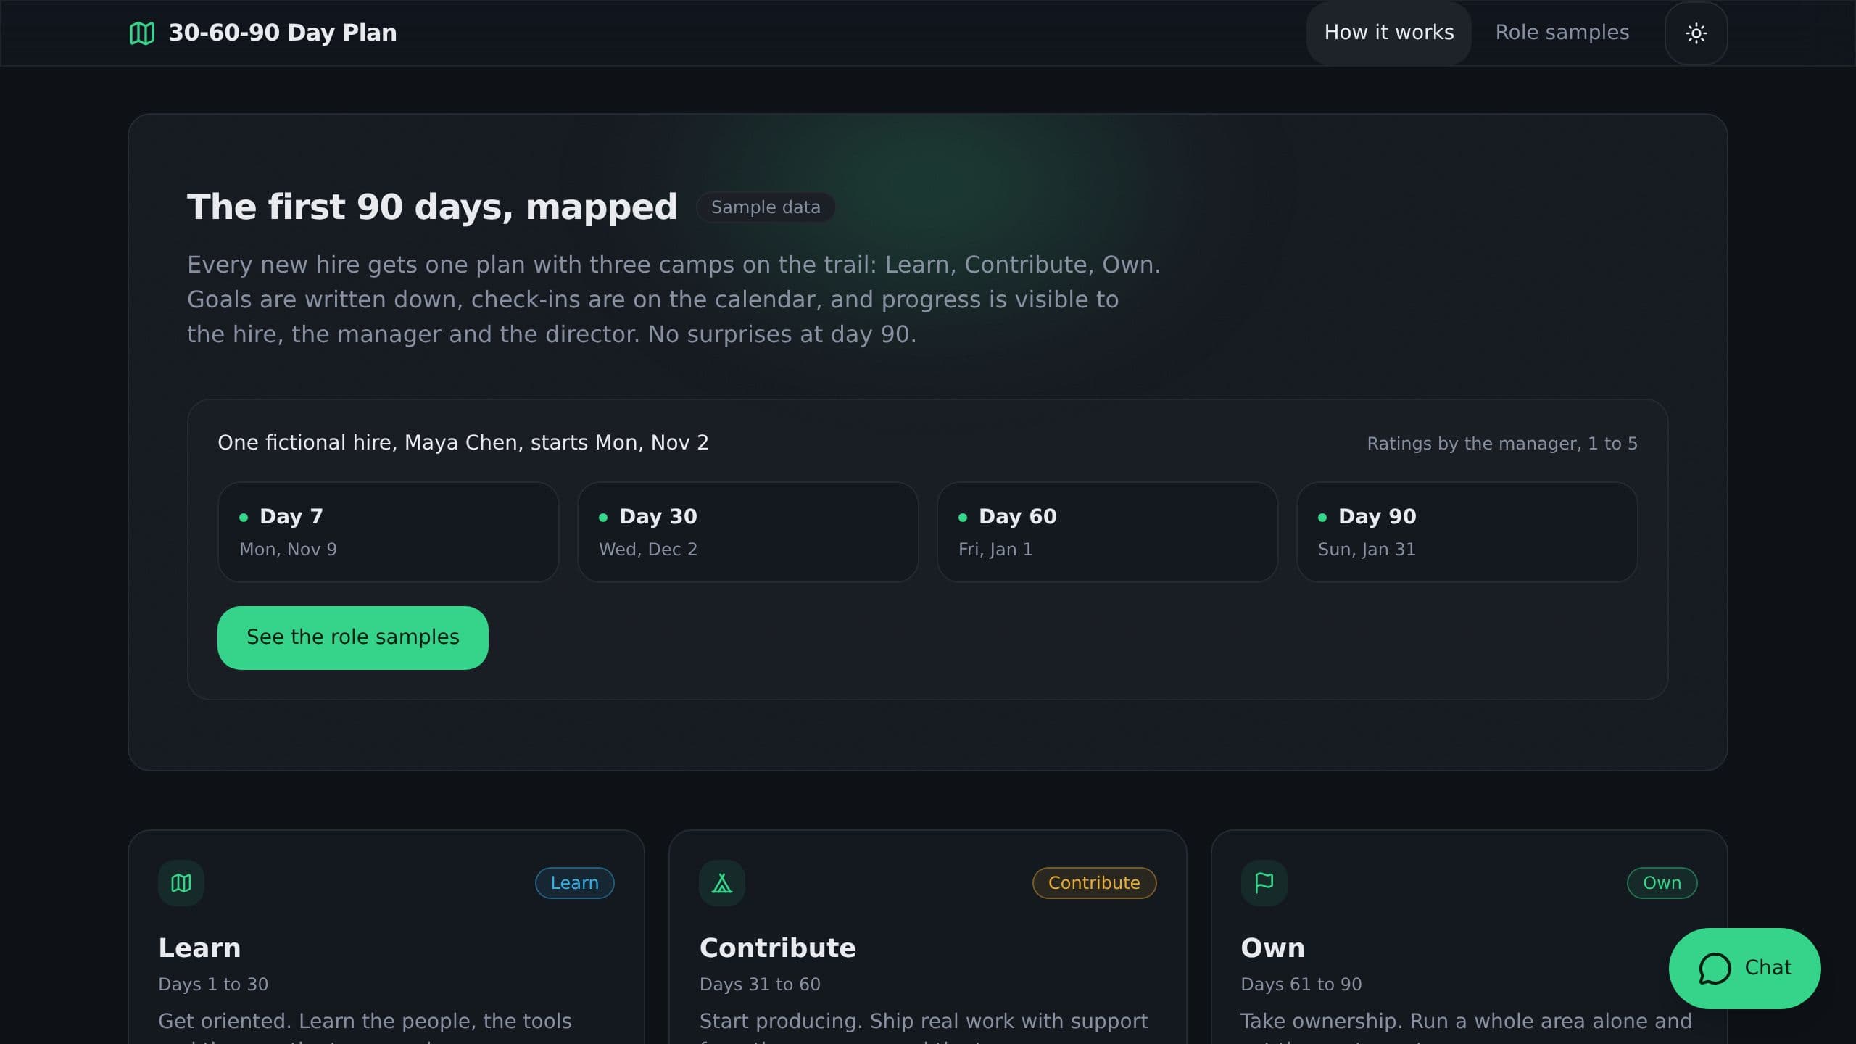1856x1044 pixels.
Task: Switch to Role samples tab
Action: coord(1562,33)
